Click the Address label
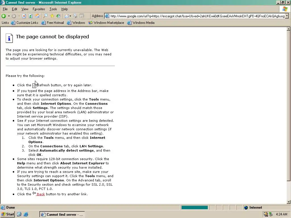This screenshot has width=291, height=218. point(97,16)
